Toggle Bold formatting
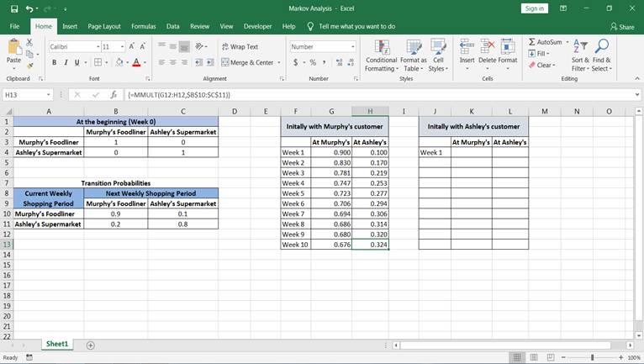This screenshot has height=364, width=644. pyautogui.click(x=54, y=62)
